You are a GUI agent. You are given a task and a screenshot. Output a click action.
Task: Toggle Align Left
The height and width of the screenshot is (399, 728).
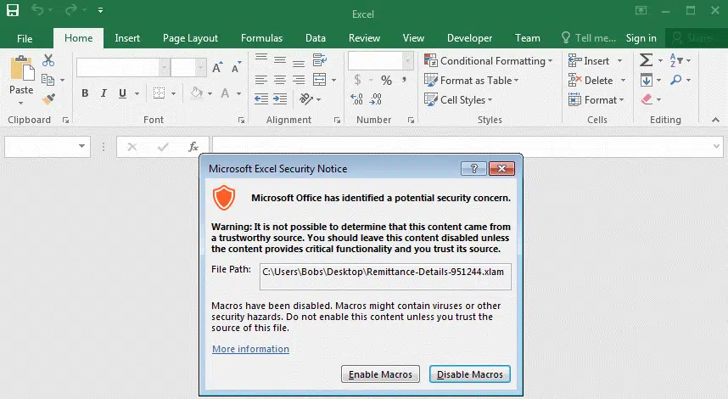coord(261,80)
